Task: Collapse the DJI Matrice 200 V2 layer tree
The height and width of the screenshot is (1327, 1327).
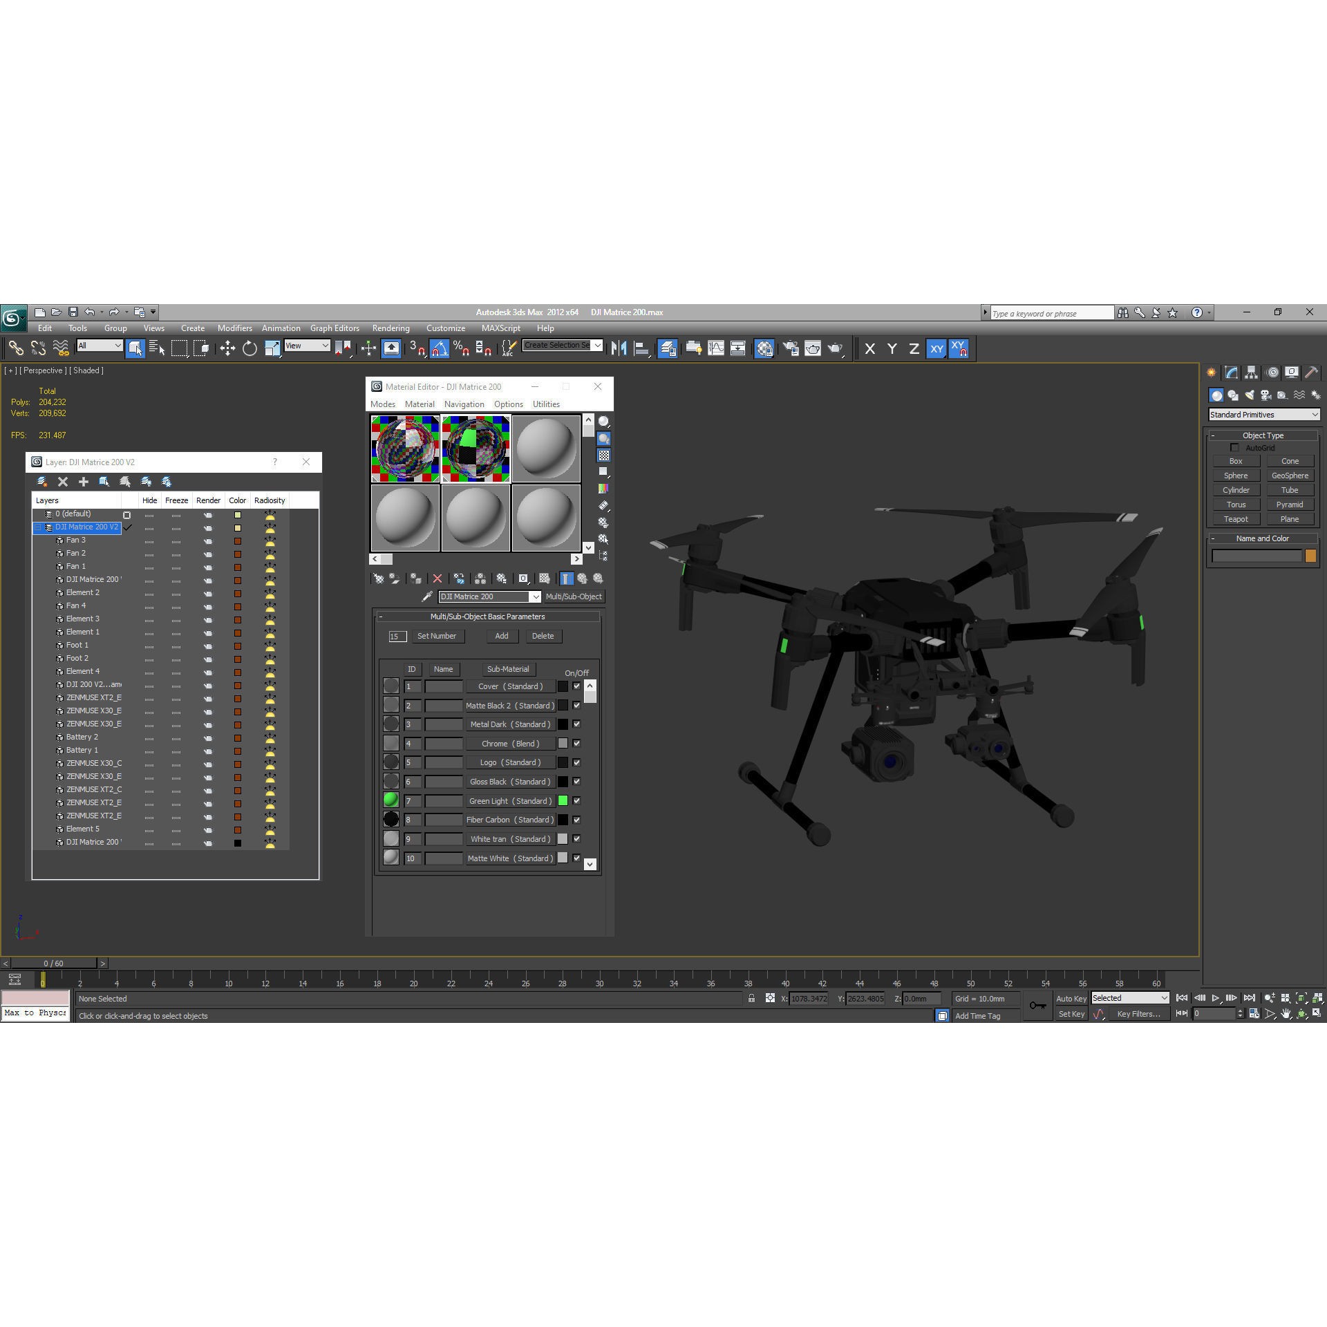Action: pyautogui.click(x=38, y=527)
